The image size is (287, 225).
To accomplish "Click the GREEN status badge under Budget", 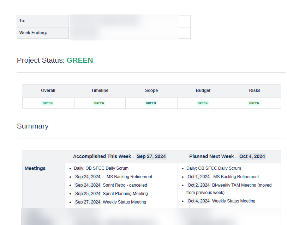I will (x=202, y=103).
